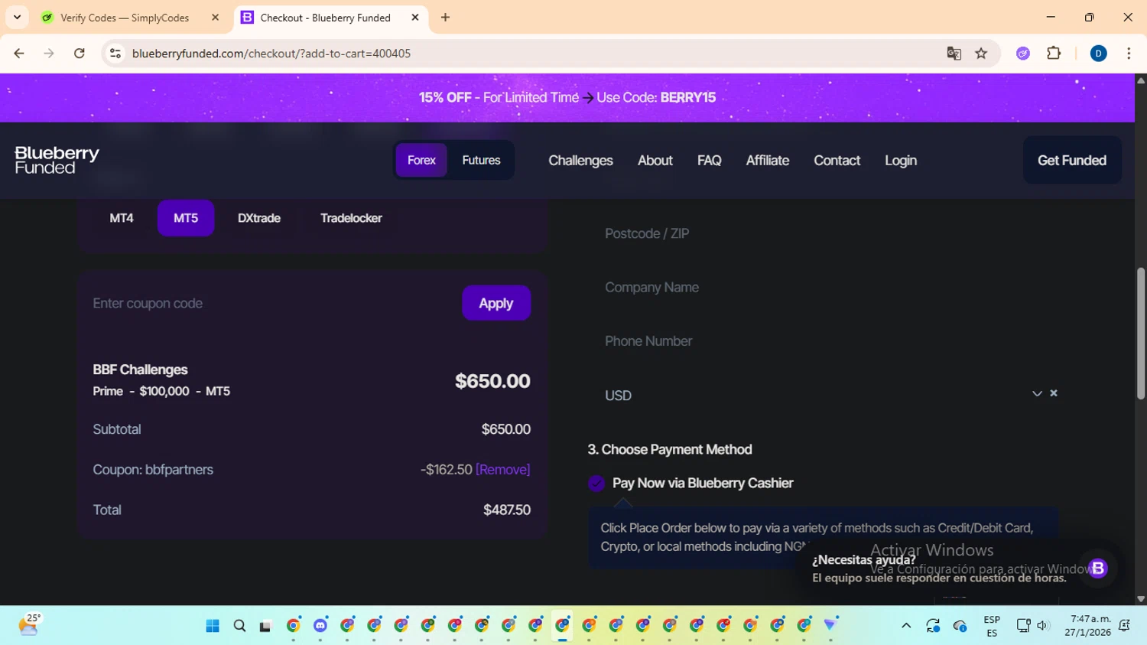Open the Extensions puzzle icon
Image resolution: width=1147 pixels, height=645 pixels.
click(x=1054, y=54)
